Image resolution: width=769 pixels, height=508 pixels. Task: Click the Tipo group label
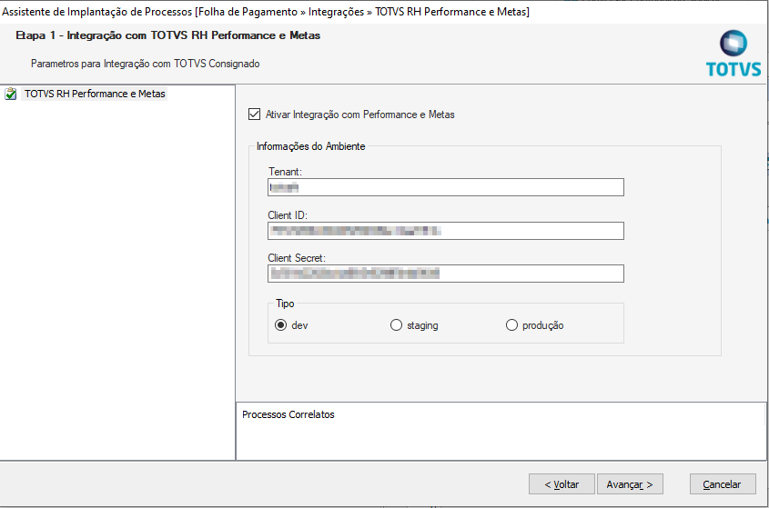pos(285,304)
